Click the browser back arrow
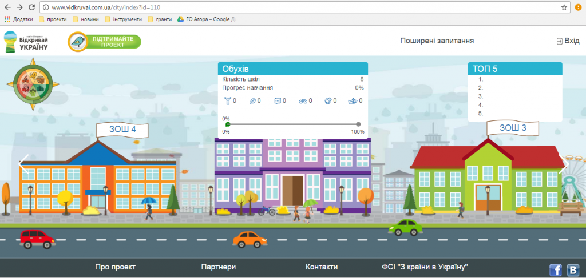Viewport: 586px width, 278px height. point(7,7)
